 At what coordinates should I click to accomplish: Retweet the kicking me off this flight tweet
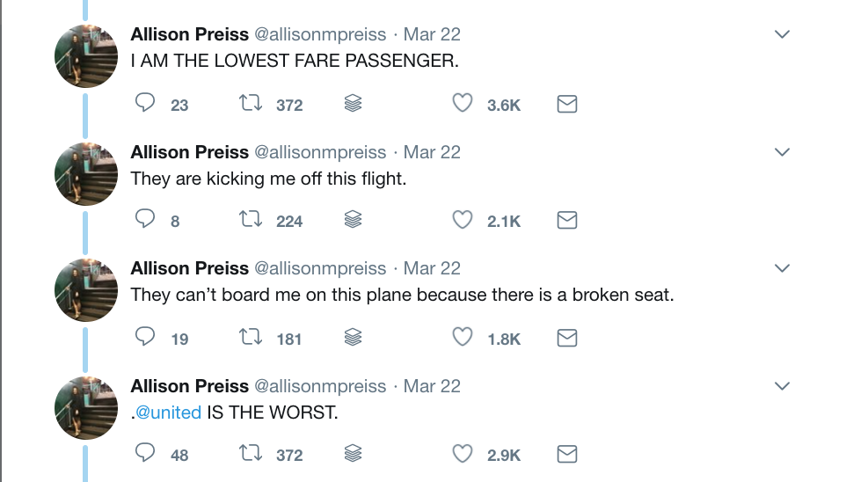click(251, 219)
